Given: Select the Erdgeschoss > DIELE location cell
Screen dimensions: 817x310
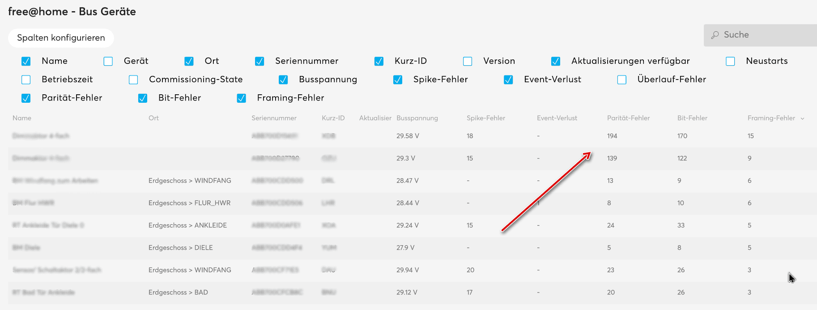Looking at the screenshot, I should coord(181,247).
